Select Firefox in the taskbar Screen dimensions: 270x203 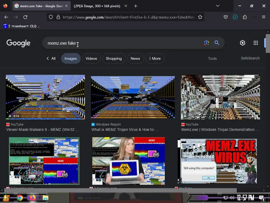coord(32,198)
